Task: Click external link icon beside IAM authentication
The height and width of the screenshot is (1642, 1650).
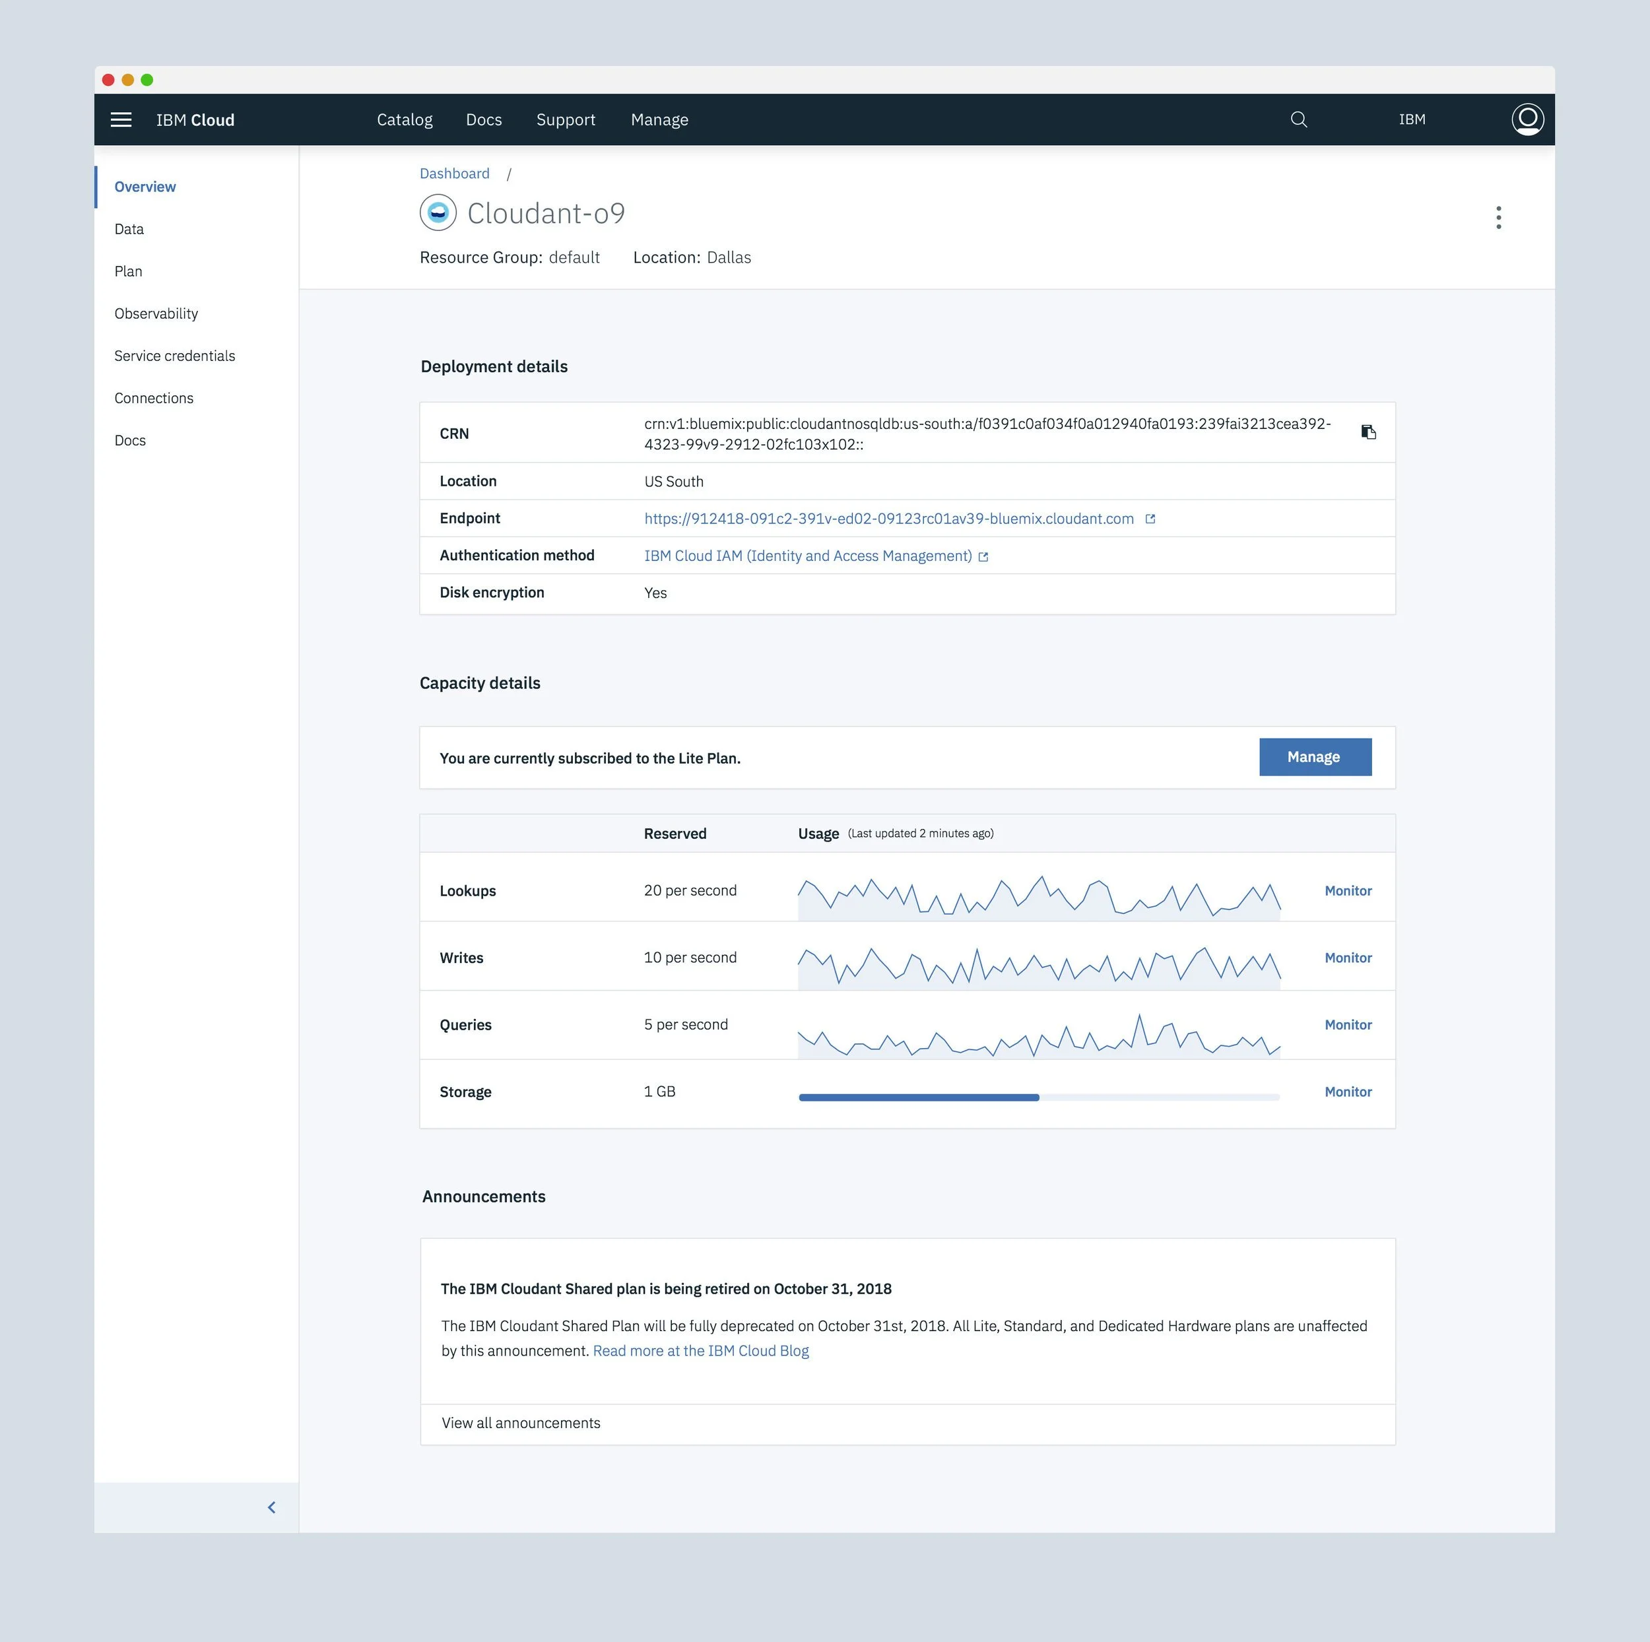Action: coord(983,557)
